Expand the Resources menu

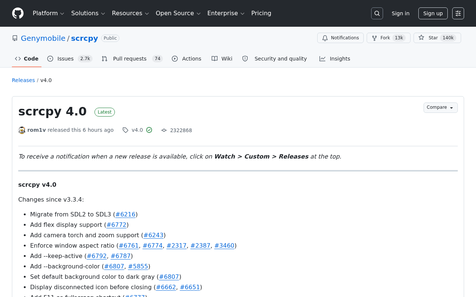tap(131, 13)
